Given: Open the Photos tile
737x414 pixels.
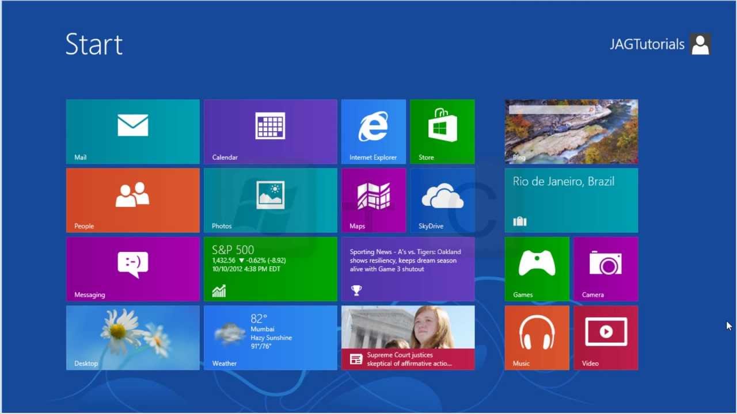Looking at the screenshot, I should pyautogui.click(x=271, y=200).
